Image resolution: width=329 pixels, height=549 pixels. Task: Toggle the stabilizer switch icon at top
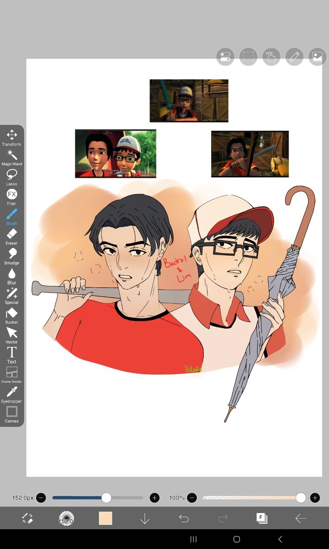[x=225, y=57]
